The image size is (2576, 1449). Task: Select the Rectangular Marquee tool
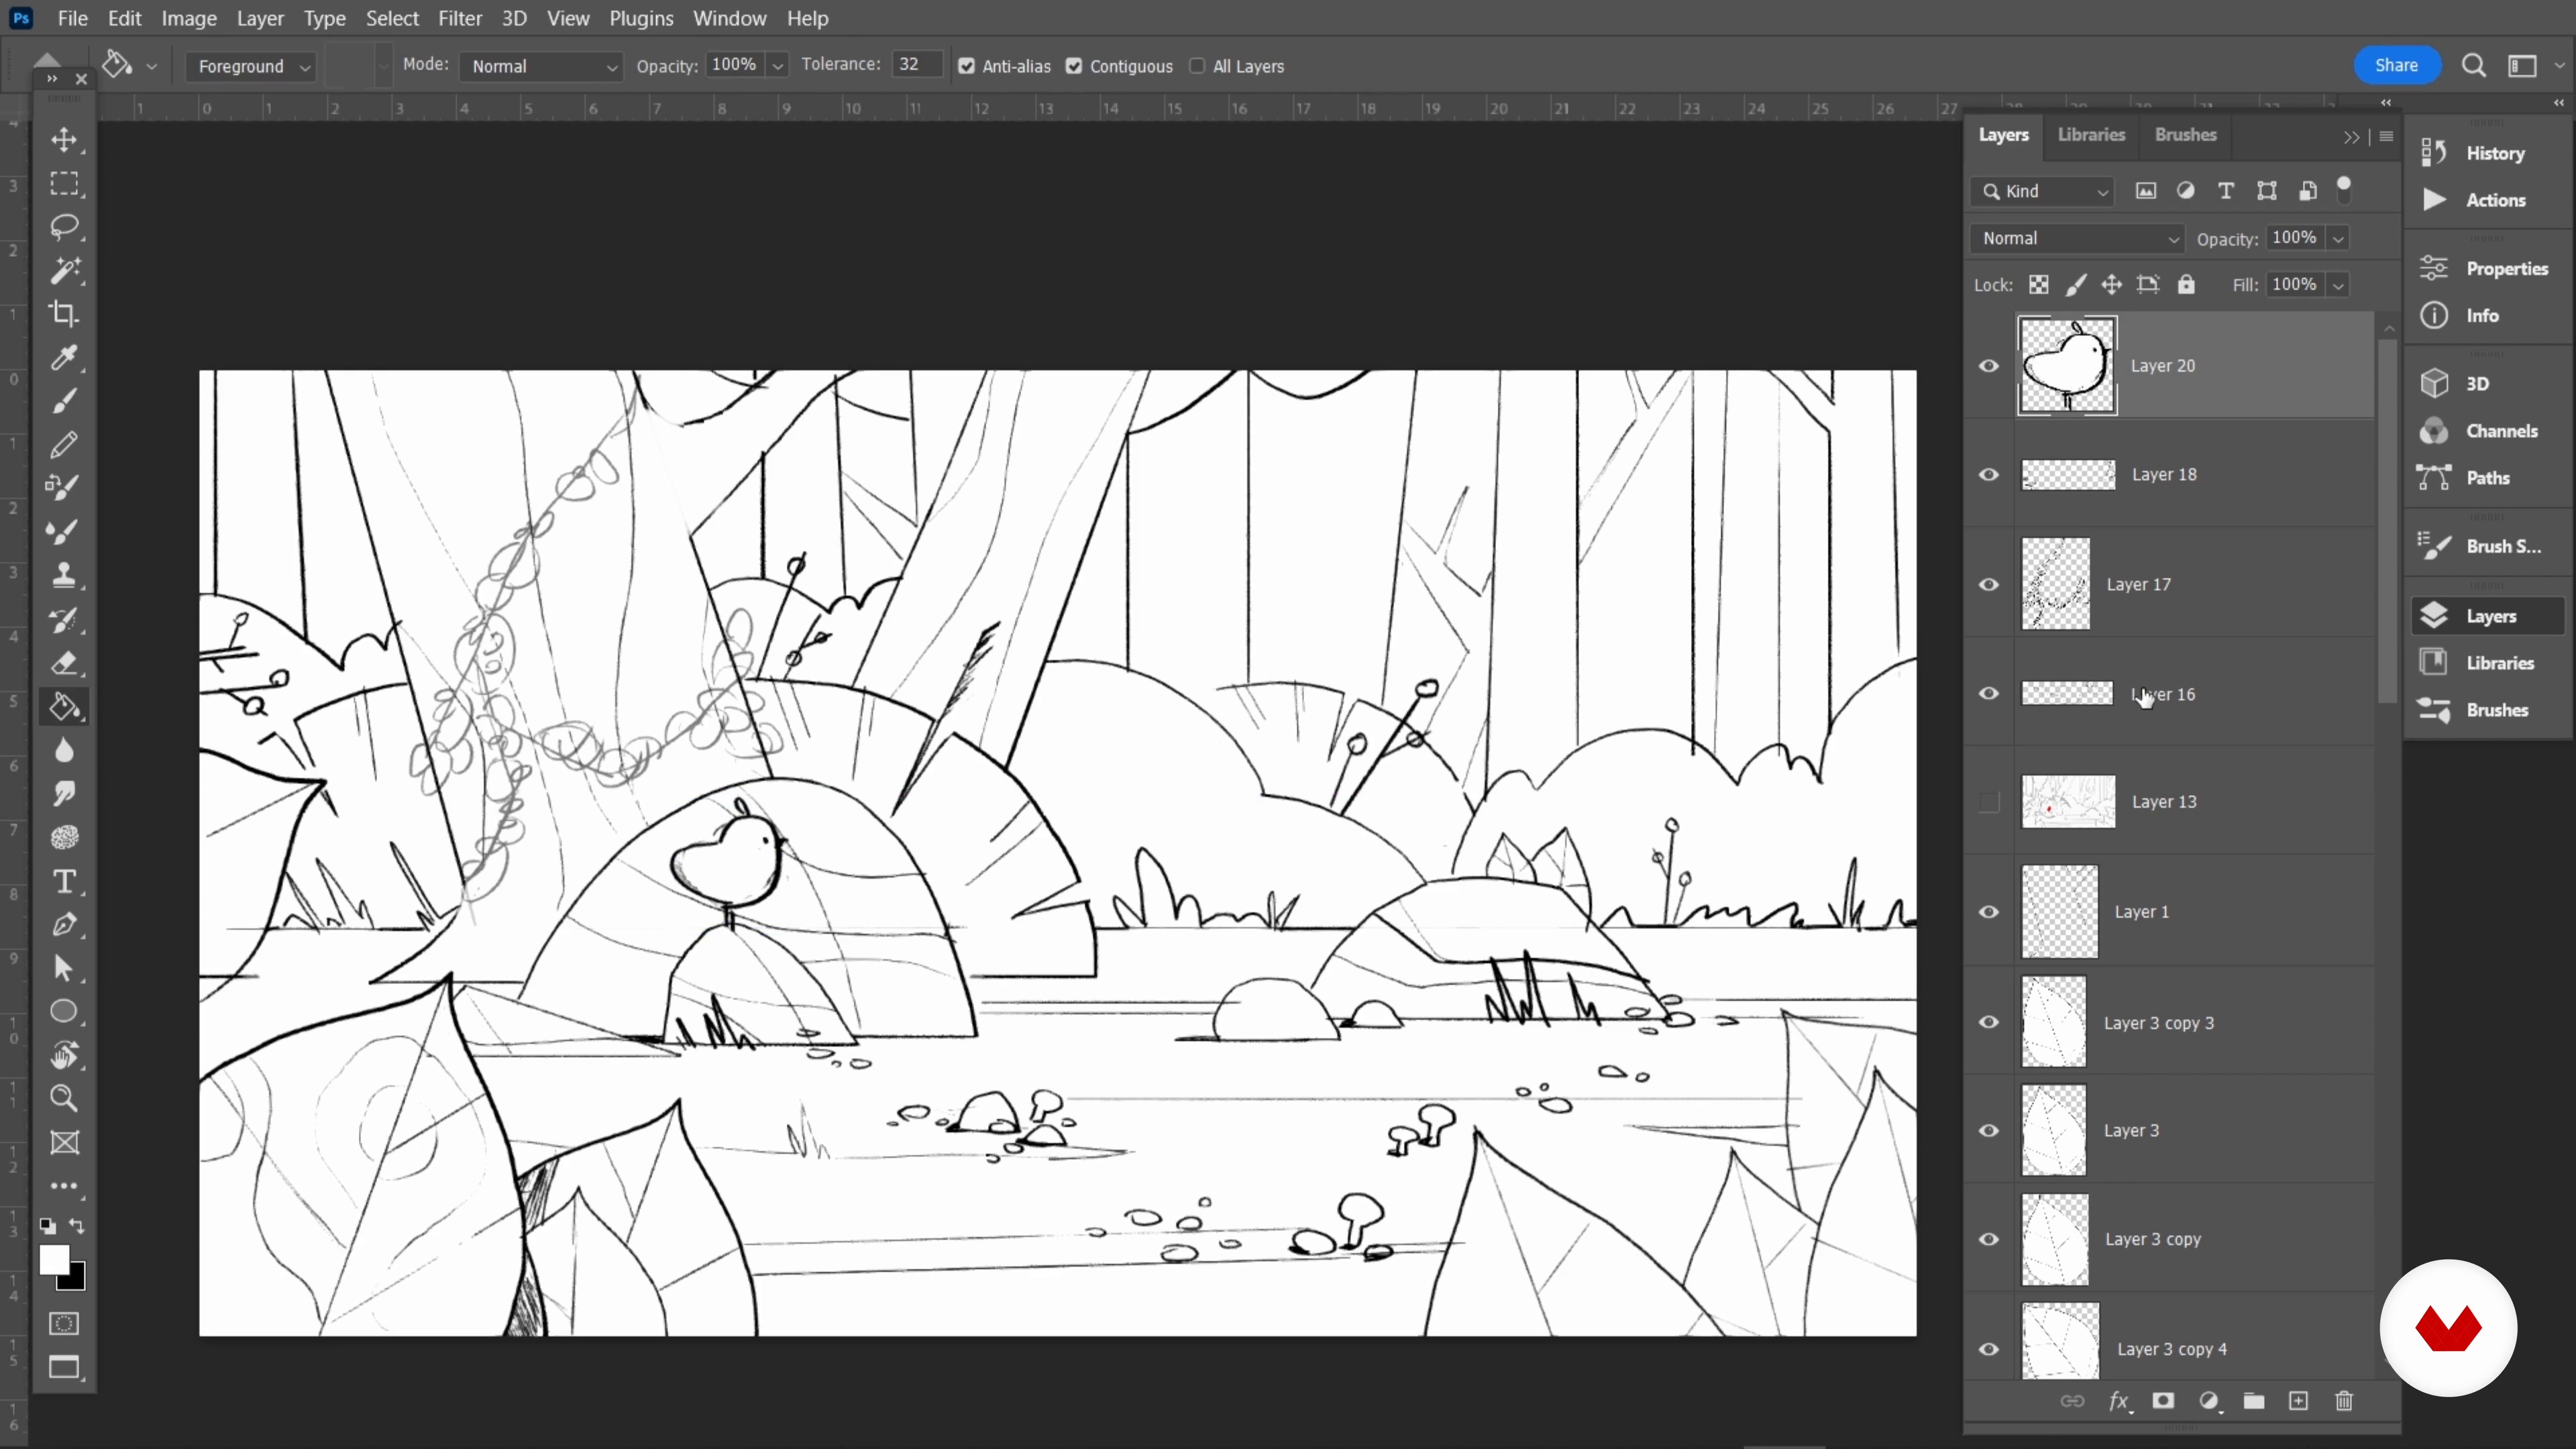point(65,184)
